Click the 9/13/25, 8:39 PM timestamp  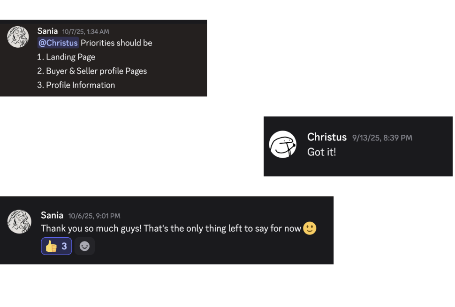click(x=382, y=138)
